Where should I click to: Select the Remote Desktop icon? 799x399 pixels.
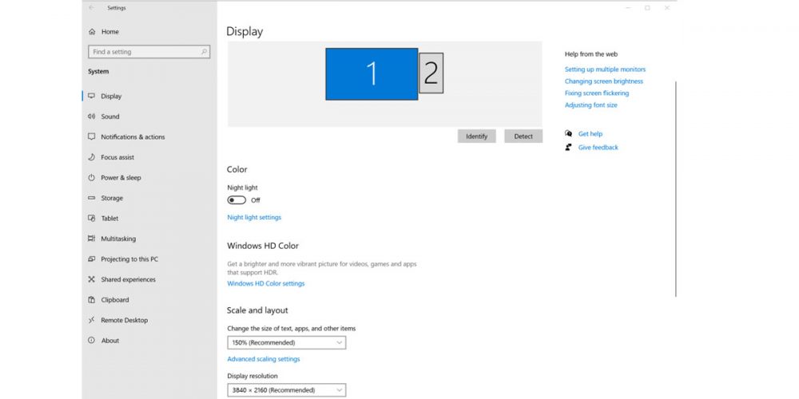[x=92, y=320]
